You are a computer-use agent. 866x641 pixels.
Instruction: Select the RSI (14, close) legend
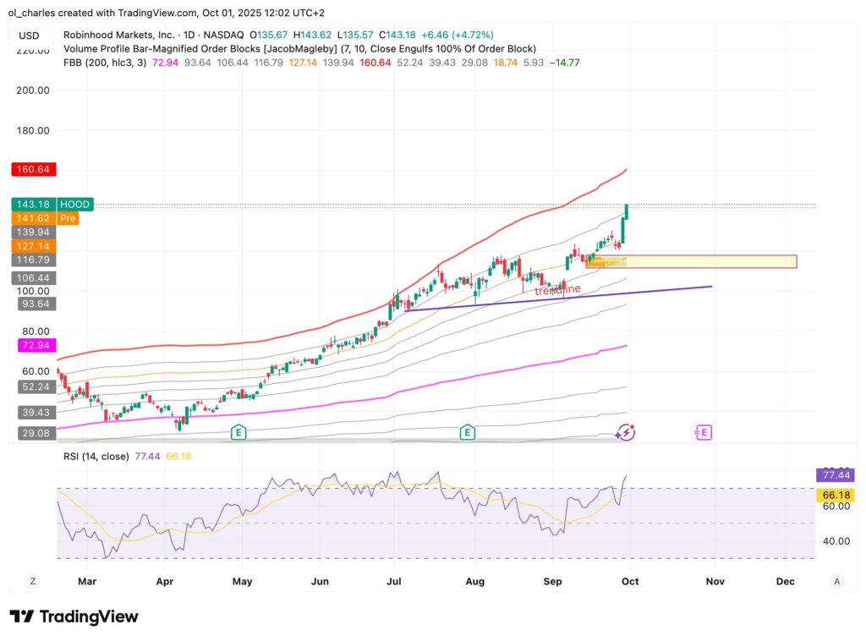96,456
